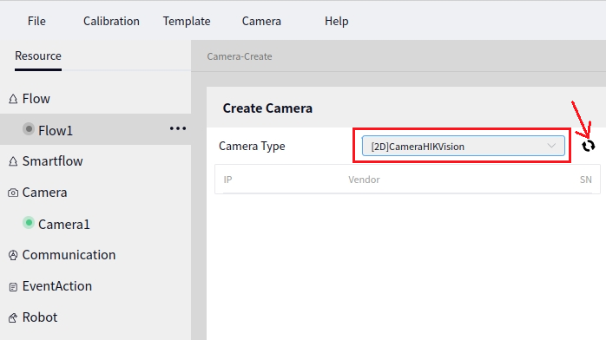Open the Robot section

(x=39, y=317)
